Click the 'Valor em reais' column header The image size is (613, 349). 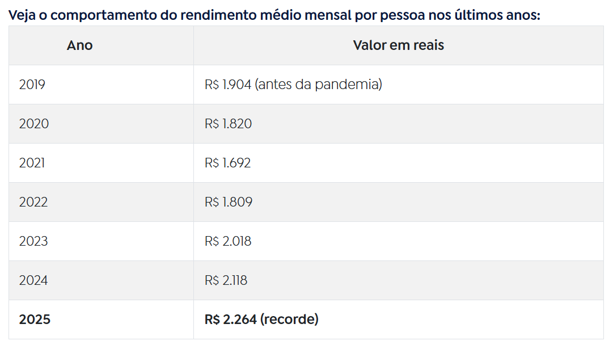tap(399, 45)
